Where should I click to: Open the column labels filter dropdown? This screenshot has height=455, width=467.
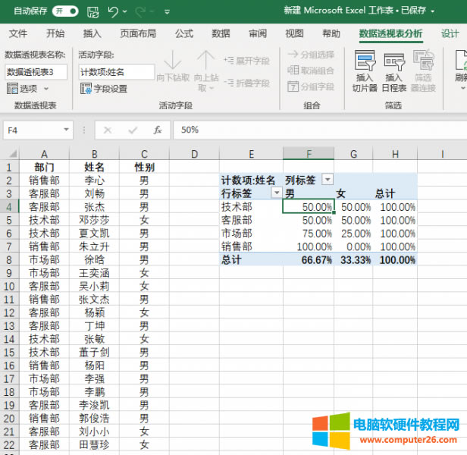(x=328, y=180)
